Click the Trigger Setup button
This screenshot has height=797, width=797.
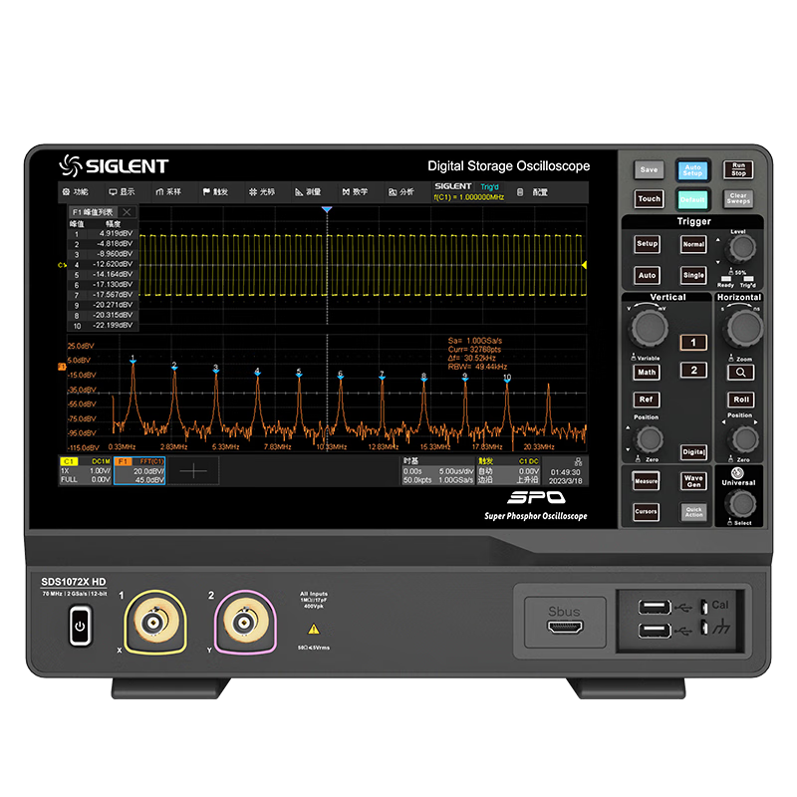pos(647,244)
